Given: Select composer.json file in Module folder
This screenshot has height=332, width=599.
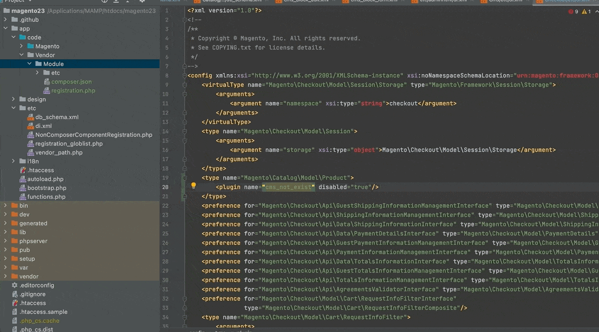Looking at the screenshot, I should coord(71,81).
